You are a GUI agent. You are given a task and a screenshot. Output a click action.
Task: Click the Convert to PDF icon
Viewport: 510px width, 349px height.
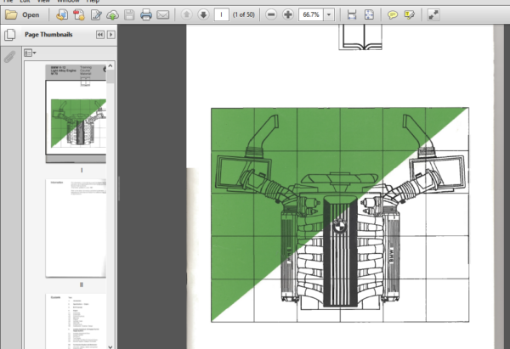pyautogui.click(x=79, y=14)
